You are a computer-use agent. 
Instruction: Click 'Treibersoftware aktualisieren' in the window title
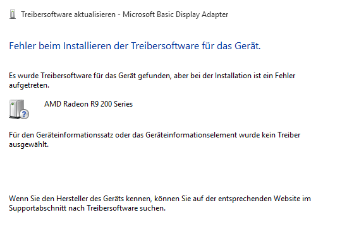tap(68, 15)
